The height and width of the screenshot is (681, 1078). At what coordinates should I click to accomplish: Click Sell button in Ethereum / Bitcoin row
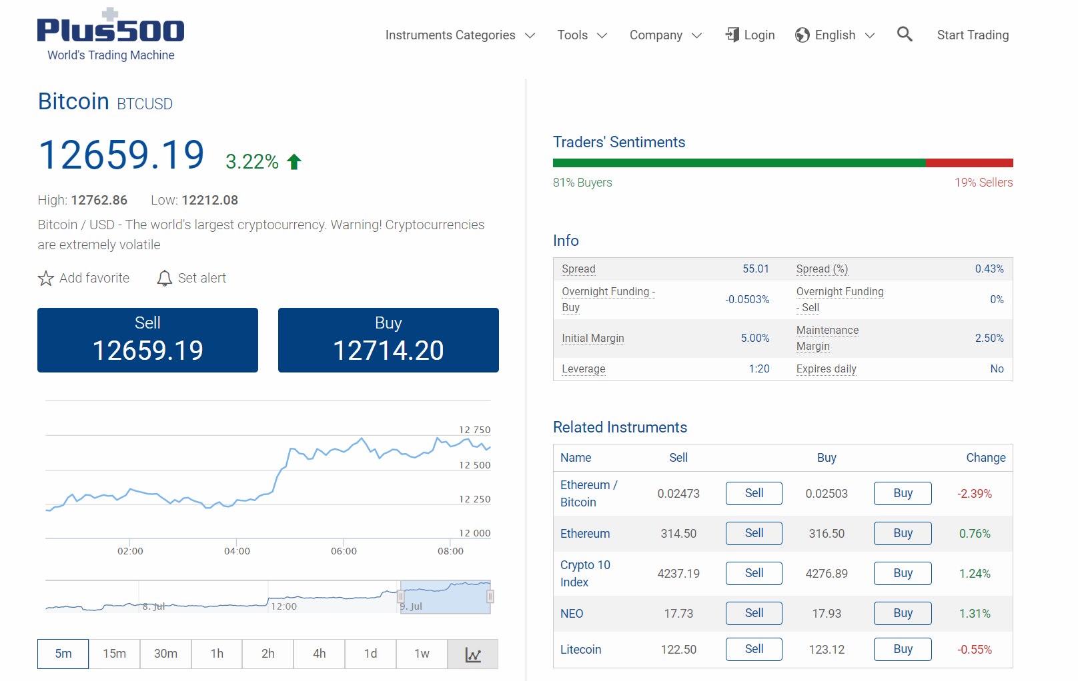(x=754, y=493)
